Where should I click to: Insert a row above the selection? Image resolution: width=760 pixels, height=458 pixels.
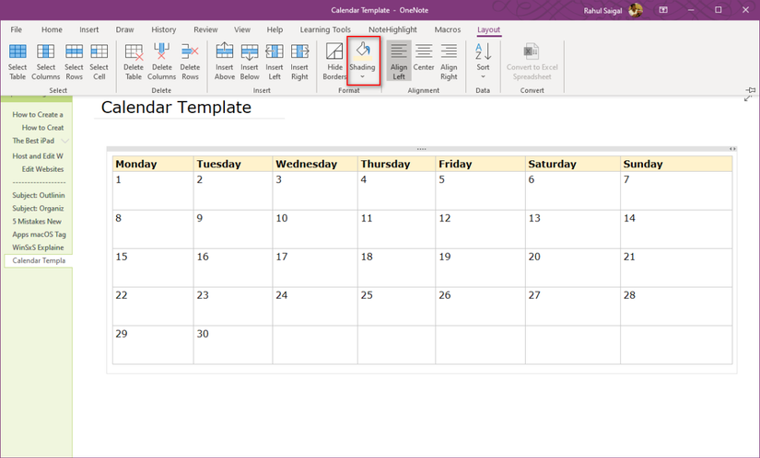tap(225, 62)
